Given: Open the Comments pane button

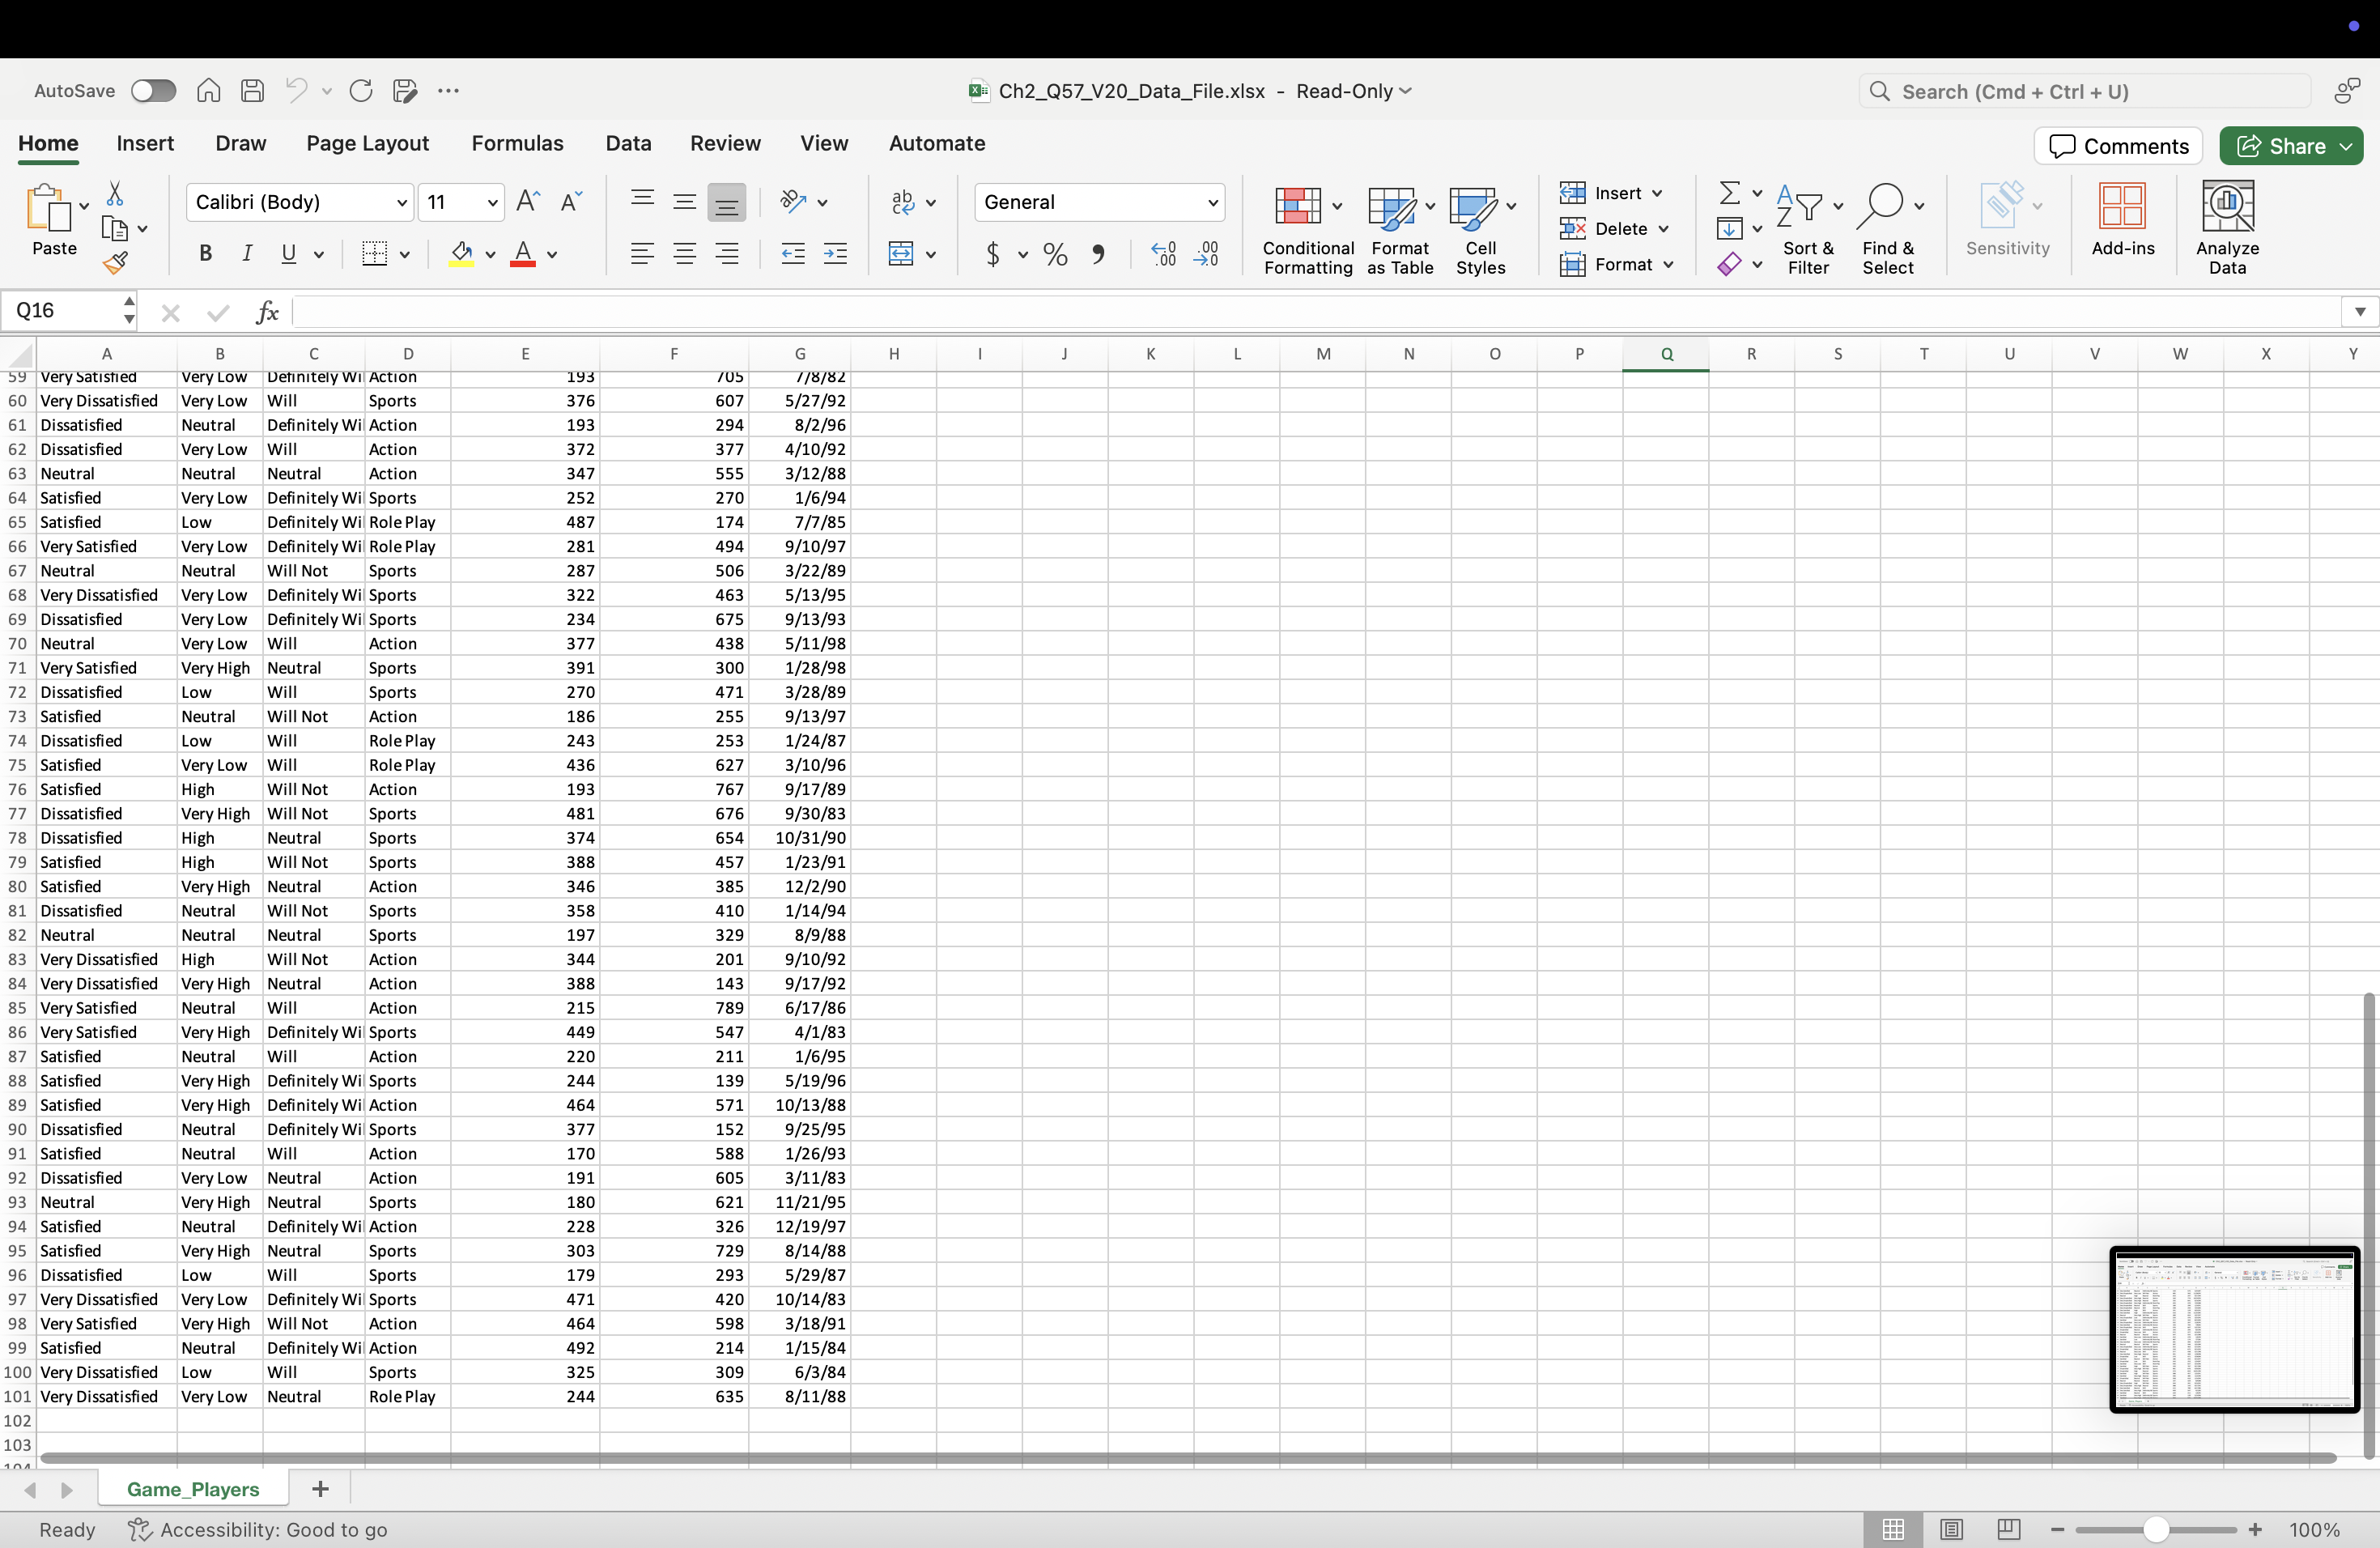Looking at the screenshot, I should point(2118,146).
